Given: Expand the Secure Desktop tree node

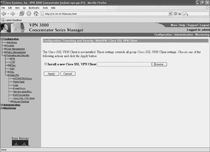Looking at the screenshot, I should pyautogui.click(x=12, y=101).
